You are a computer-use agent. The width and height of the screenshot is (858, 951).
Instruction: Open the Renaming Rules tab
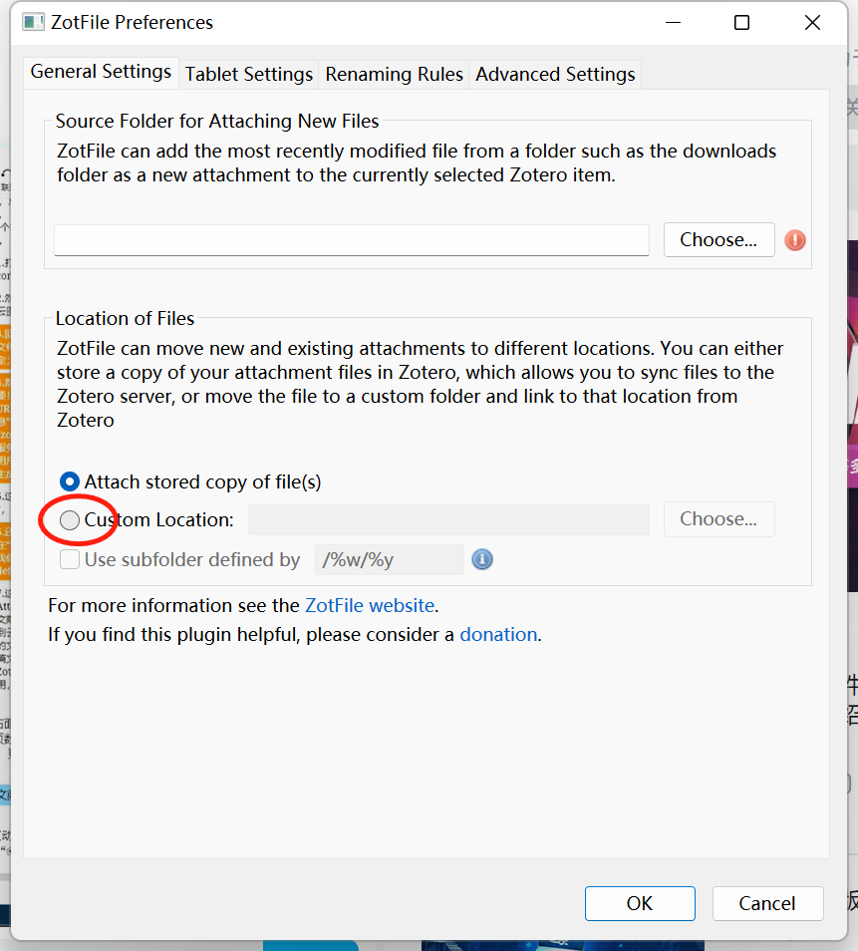point(395,74)
